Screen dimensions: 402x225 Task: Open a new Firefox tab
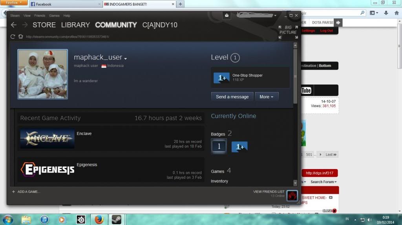pos(180,4)
